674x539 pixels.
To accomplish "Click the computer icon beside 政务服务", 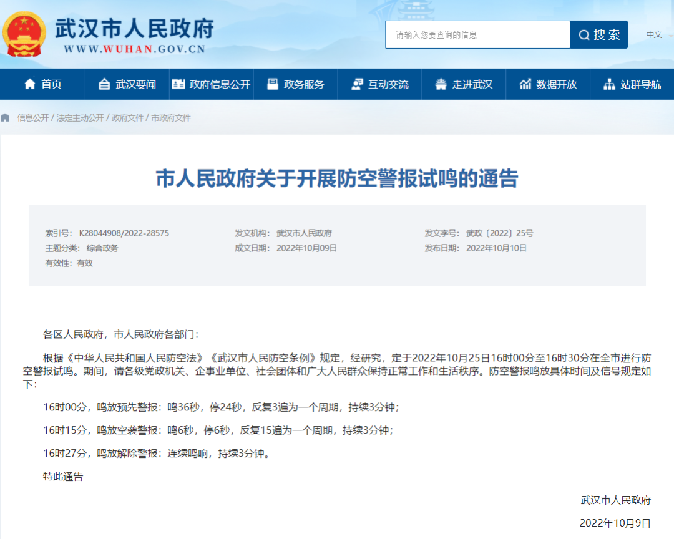I will coord(271,84).
